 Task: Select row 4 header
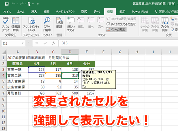click(x=3, y=75)
